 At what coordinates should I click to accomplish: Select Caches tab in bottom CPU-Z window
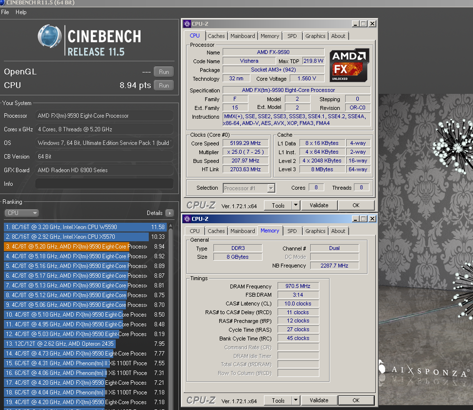coord(216,231)
